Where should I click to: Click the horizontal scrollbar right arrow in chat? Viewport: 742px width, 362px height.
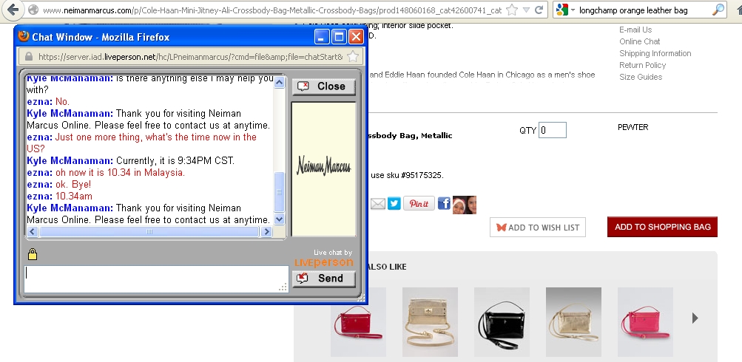tap(266, 231)
